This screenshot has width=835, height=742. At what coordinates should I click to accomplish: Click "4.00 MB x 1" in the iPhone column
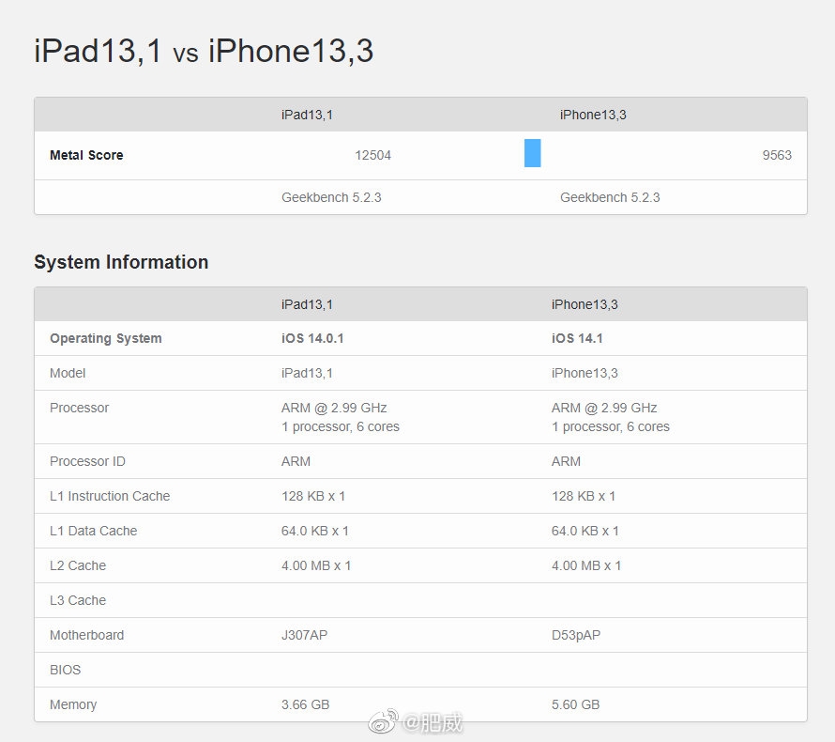pos(586,565)
